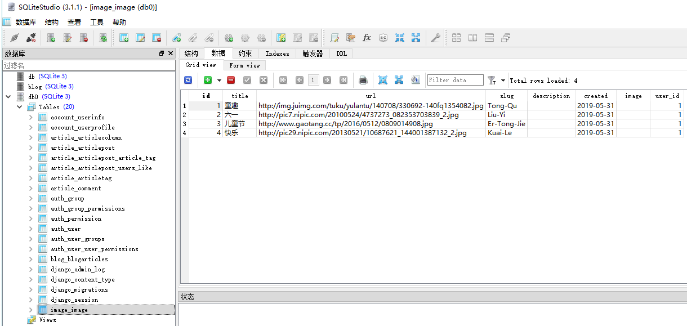Click the Create index icon
The image size is (687, 326).
[176, 38]
